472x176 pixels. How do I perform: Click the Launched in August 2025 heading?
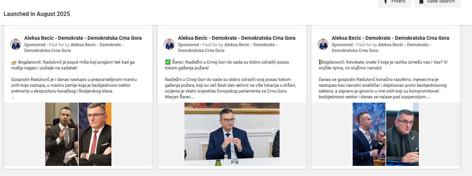(37, 14)
